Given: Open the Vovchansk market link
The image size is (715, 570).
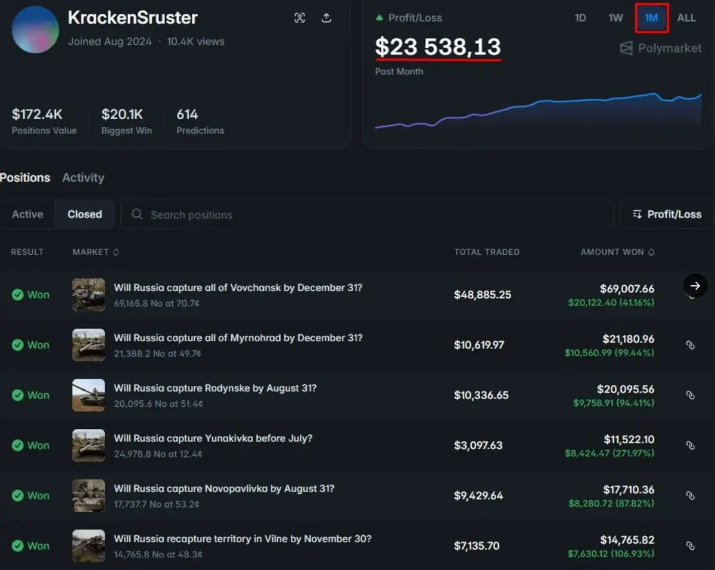Looking at the screenshot, I should pyautogui.click(x=238, y=288).
